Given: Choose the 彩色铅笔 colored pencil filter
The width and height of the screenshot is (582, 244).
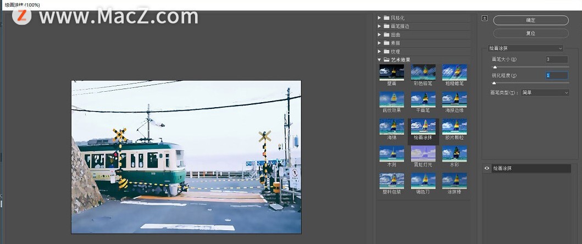Looking at the screenshot, I should [x=423, y=72].
